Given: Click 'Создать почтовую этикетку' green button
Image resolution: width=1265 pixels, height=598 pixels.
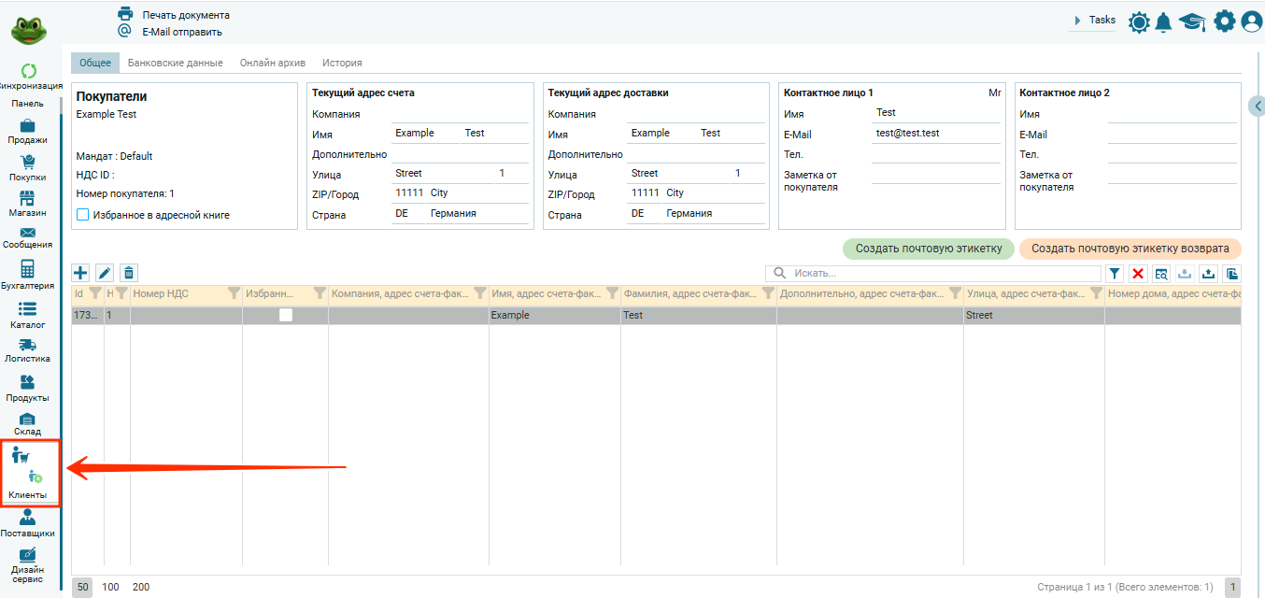Looking at the screenshot, I should [928, 249].
